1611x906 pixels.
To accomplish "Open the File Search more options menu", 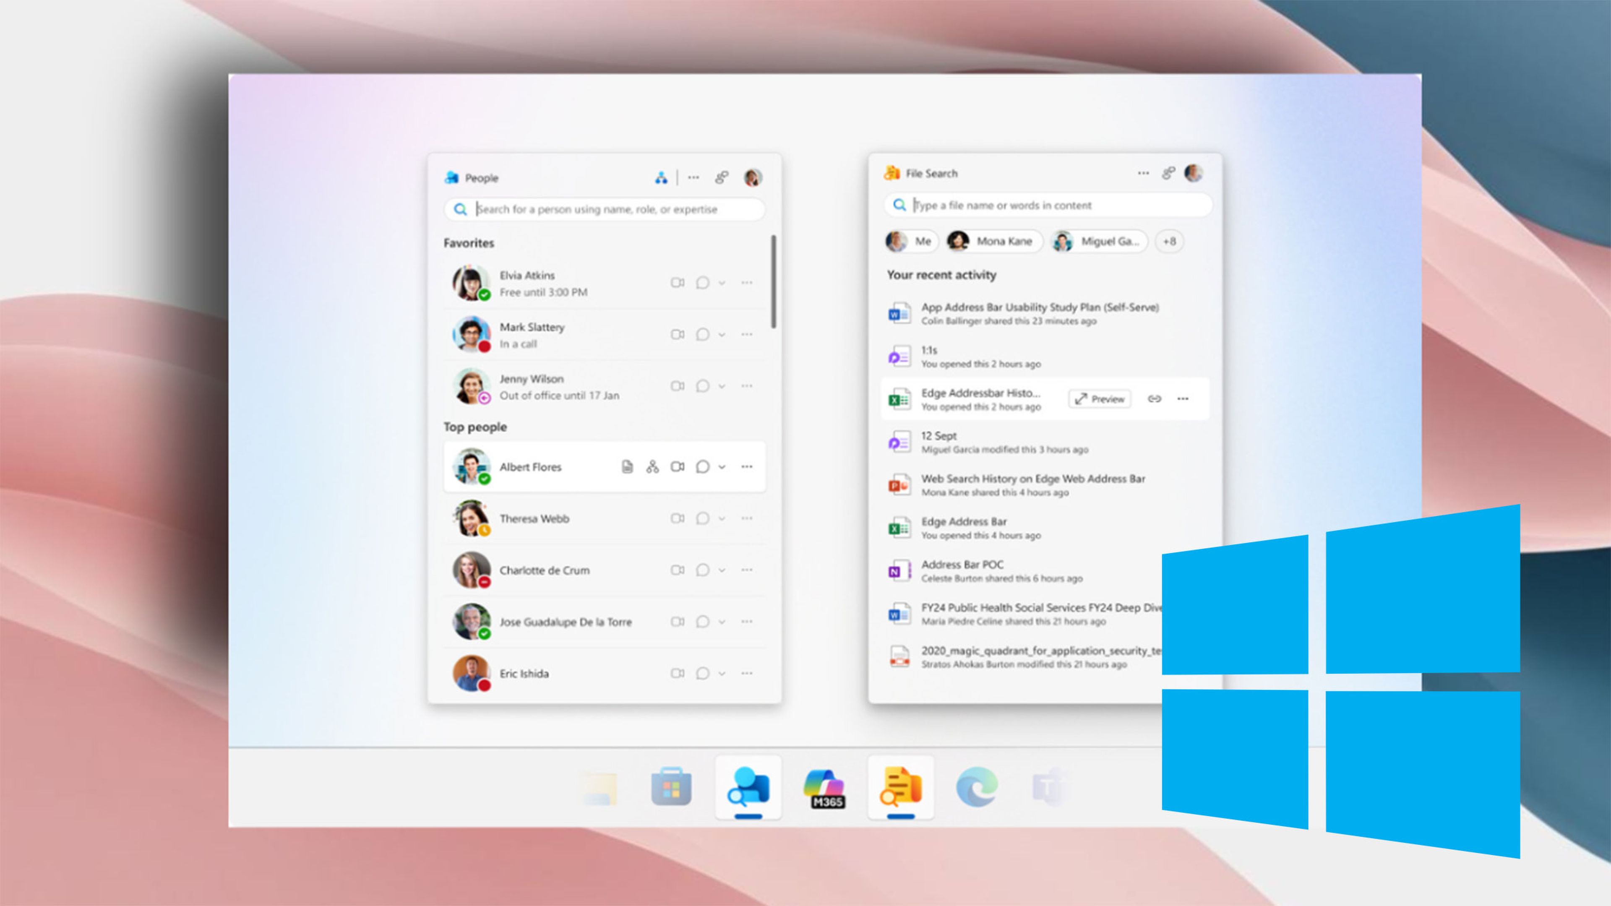I will 1143,173.
